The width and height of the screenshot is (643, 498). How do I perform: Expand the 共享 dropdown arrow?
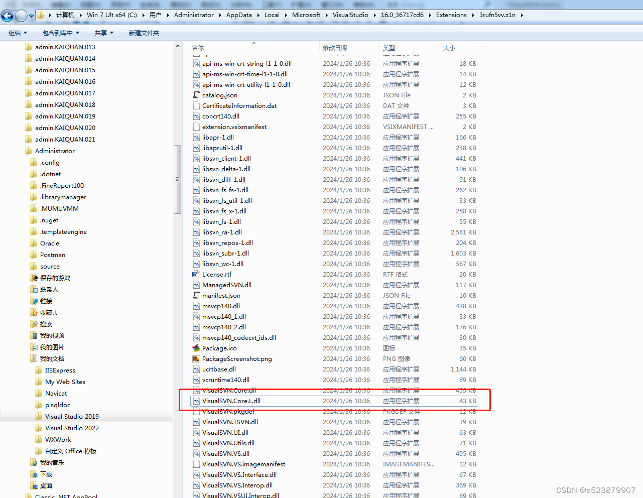[111, 32]
